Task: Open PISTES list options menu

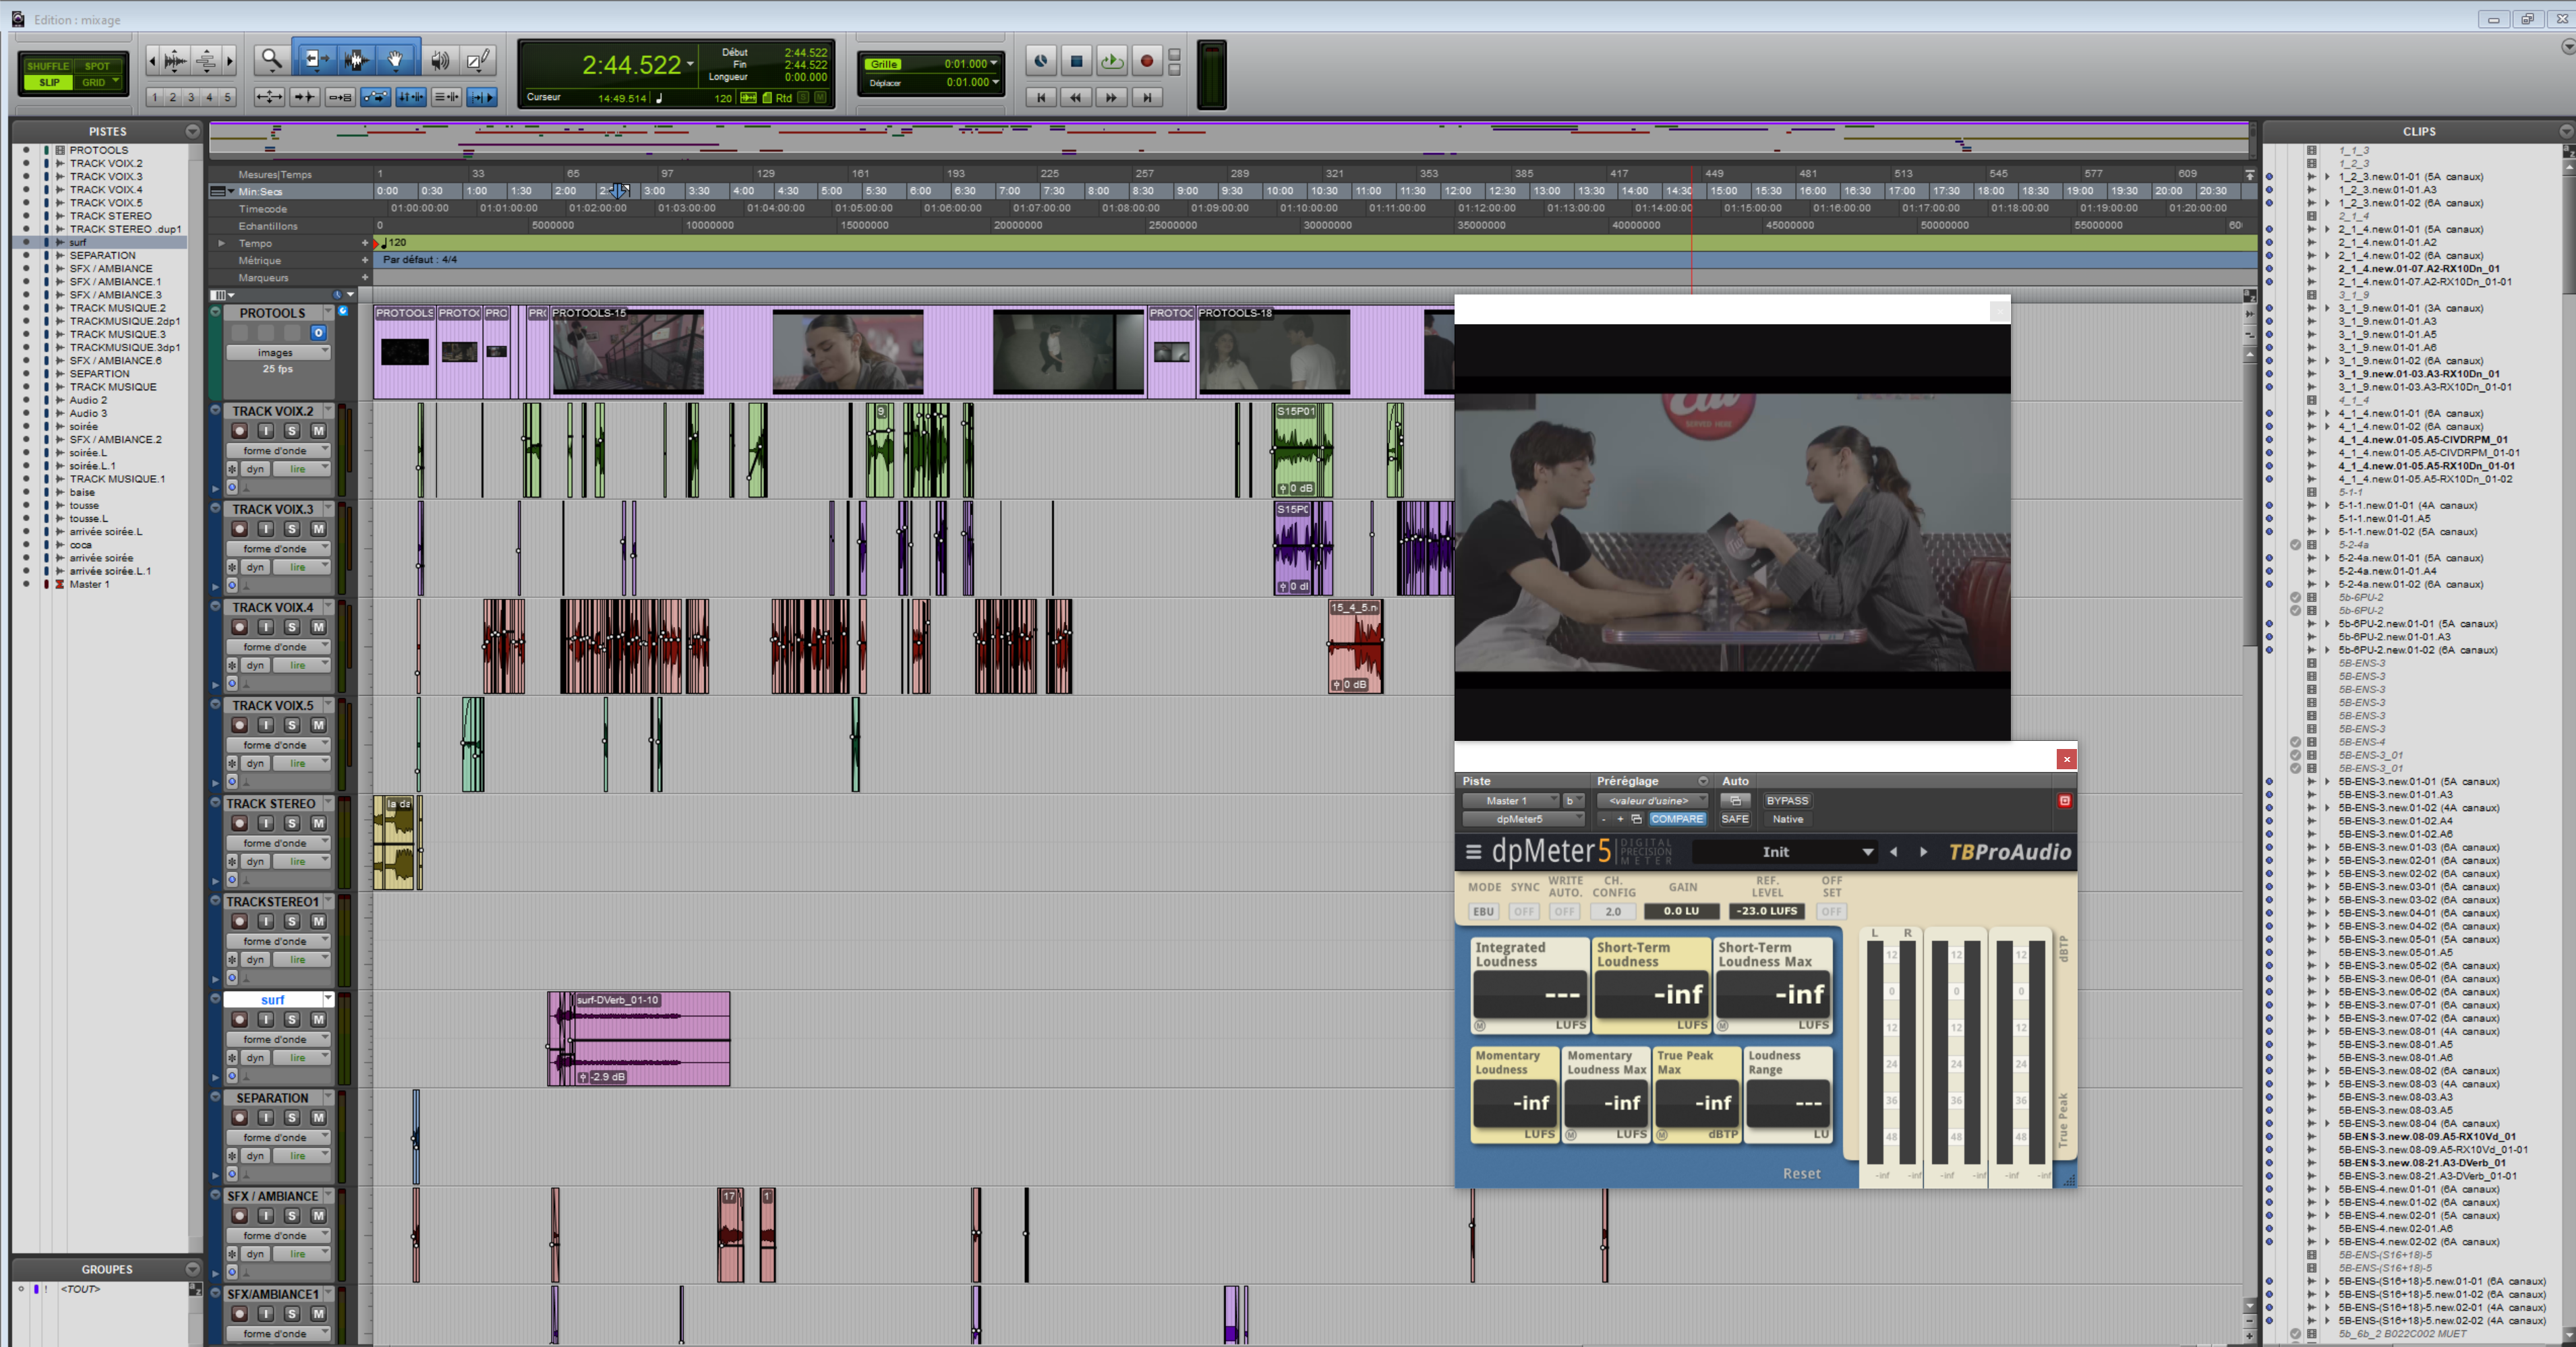Action: 192,131
